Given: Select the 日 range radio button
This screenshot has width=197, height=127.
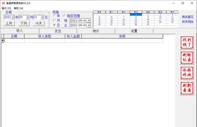Looking at the screenshot, I should 54,25.
